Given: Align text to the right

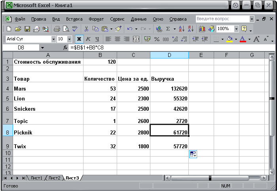Looking at the screenshot, I should click(x=127, y=39).
